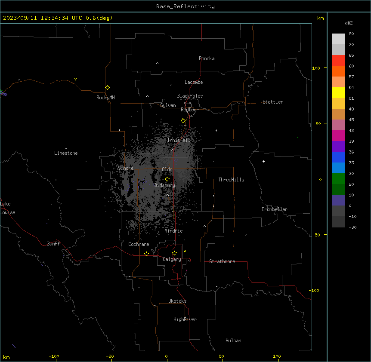Click the yellow diamond marker near RockyMH
371x362 pixels.
click(x=107, y=88)
